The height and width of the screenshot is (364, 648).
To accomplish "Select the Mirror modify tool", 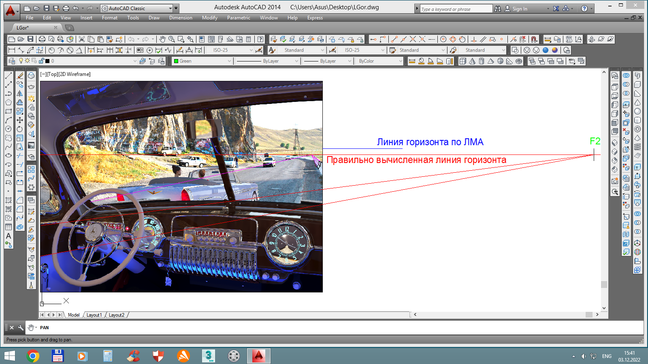I will pos(20,93).
